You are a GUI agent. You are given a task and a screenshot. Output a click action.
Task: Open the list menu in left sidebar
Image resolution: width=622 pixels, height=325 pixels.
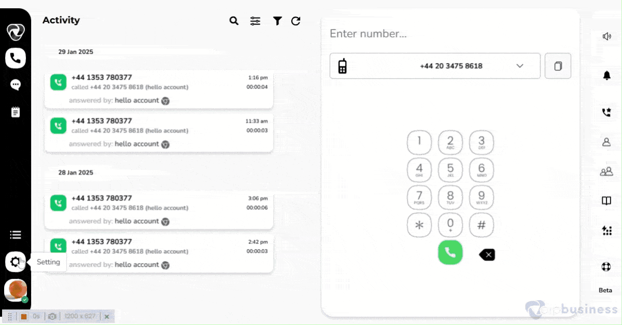[x=16, y=235]
